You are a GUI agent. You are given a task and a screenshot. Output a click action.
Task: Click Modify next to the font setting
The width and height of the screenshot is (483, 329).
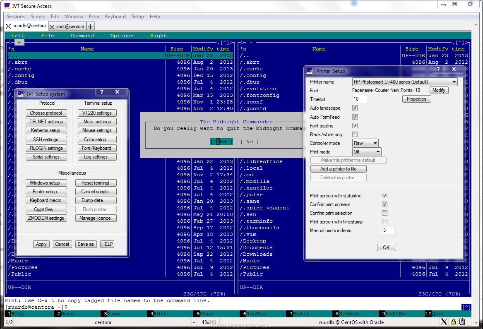click(439, 90)
